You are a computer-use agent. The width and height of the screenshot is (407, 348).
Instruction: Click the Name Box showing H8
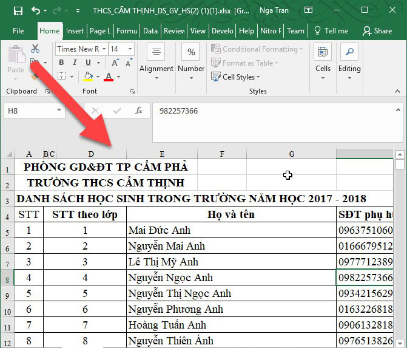pyautogui.click(x=30, y=111)
